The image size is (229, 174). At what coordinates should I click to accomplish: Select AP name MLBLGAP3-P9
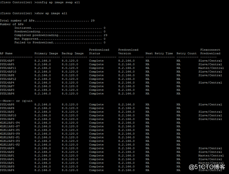(x=10, y=134)
